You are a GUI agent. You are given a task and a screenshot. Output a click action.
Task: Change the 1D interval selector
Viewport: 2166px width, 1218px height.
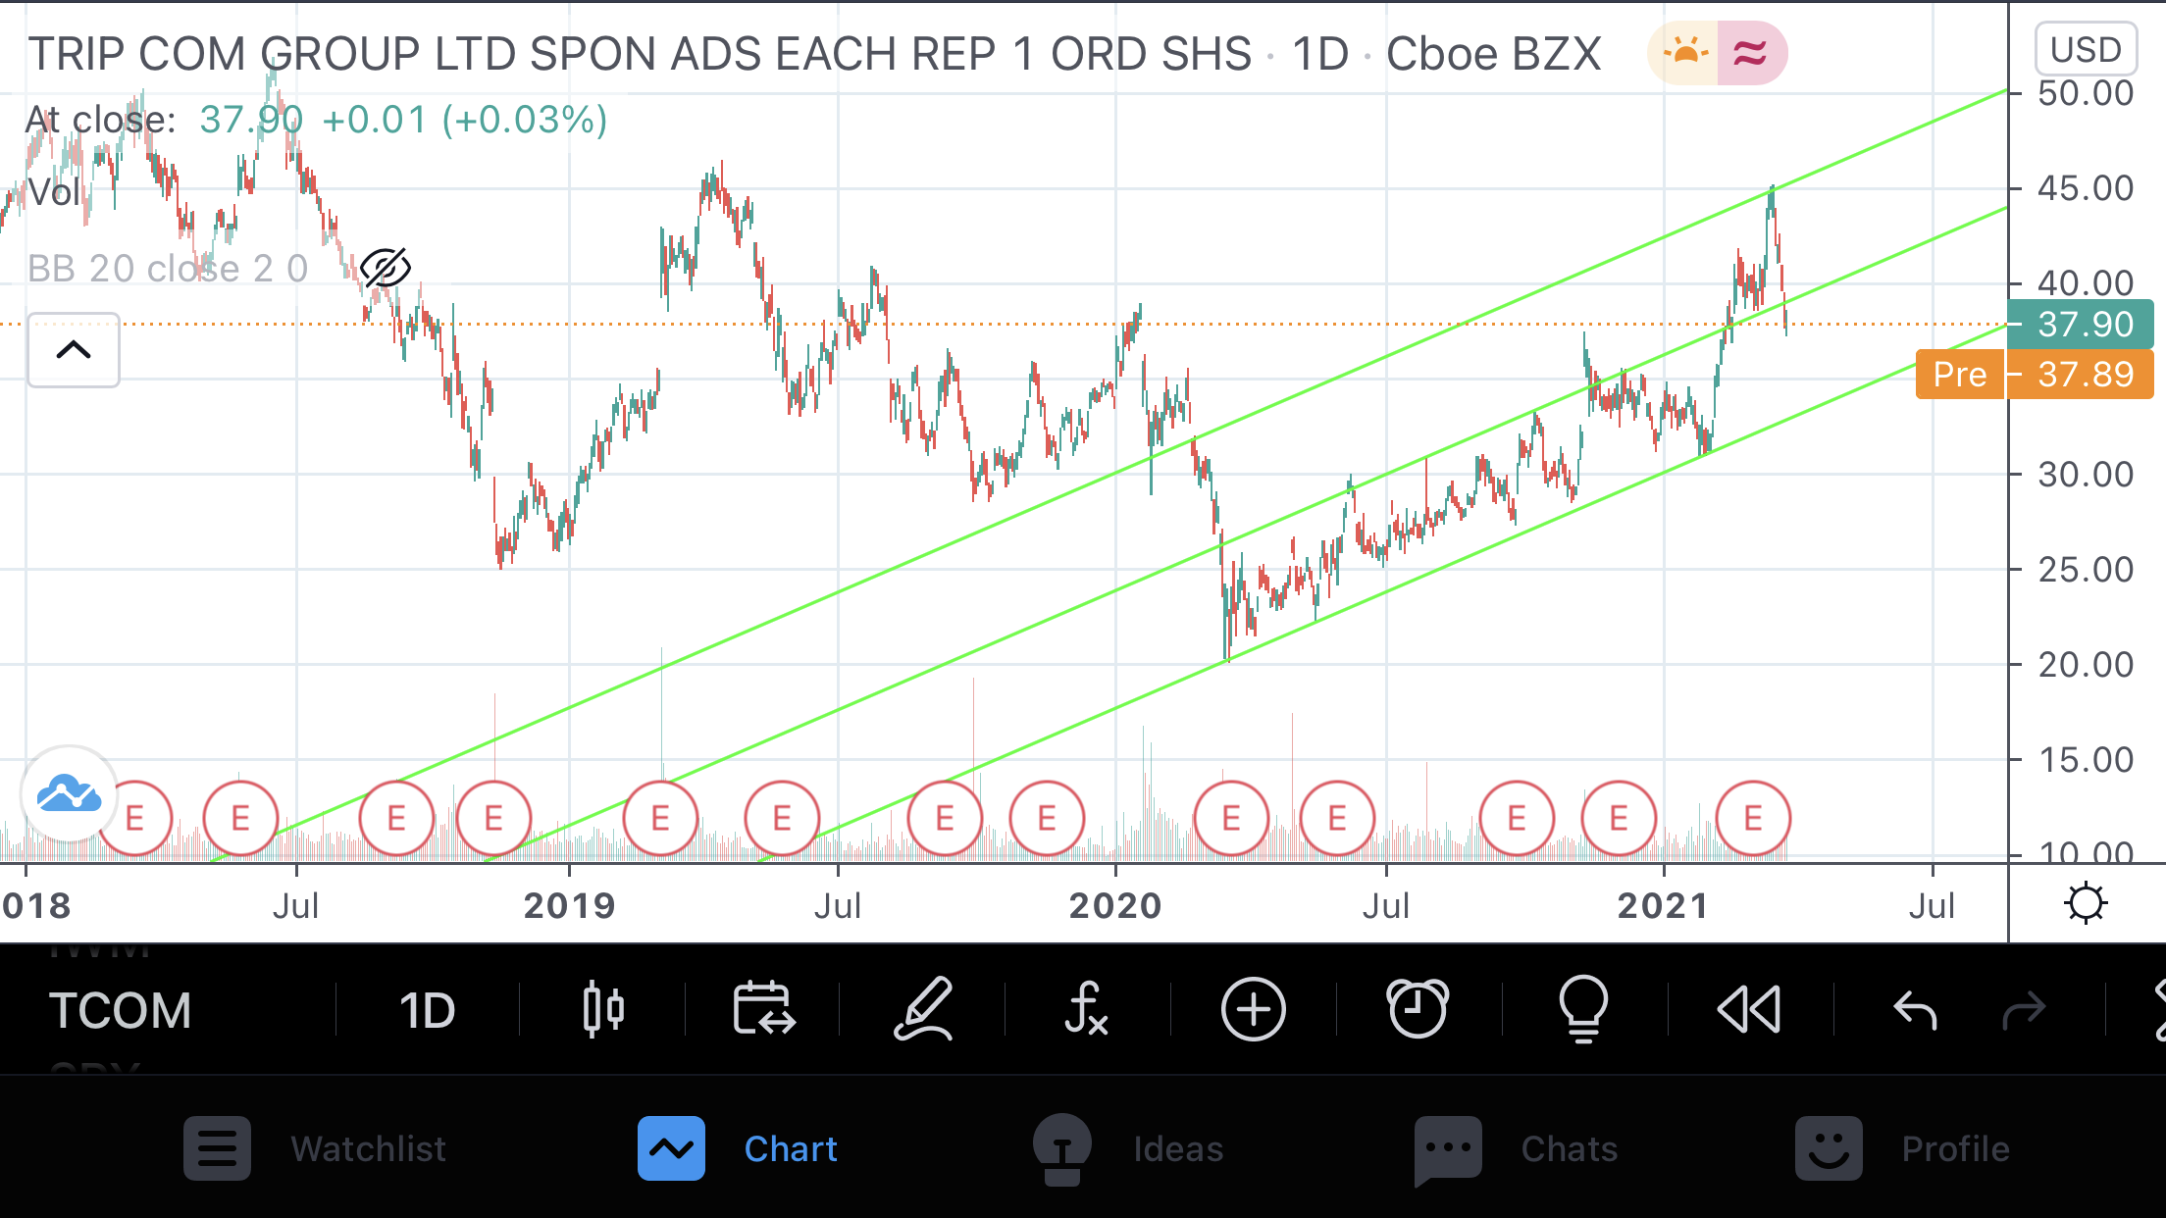click(x=427, y=1010)
